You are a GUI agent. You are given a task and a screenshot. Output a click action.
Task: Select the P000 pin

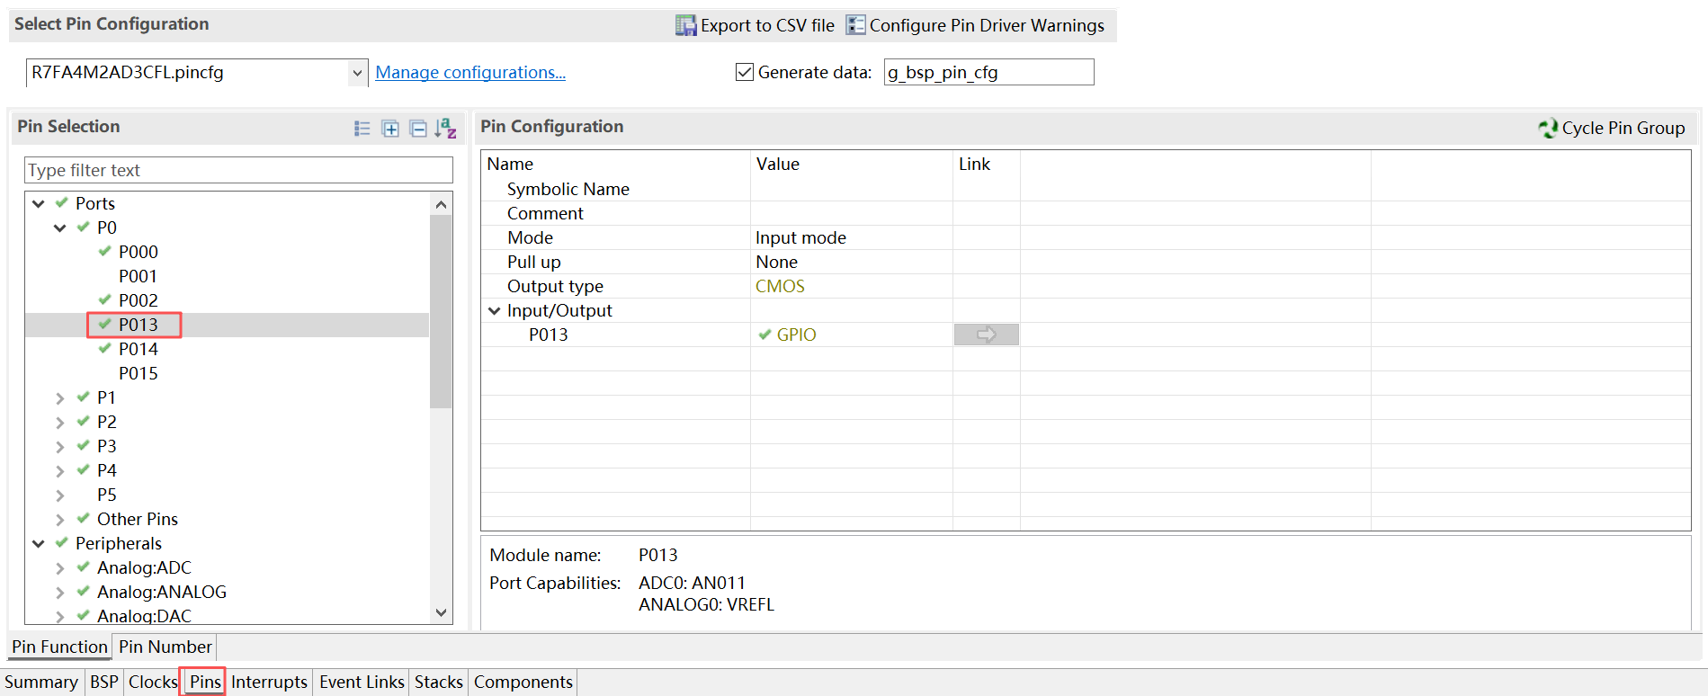point(138,252)
